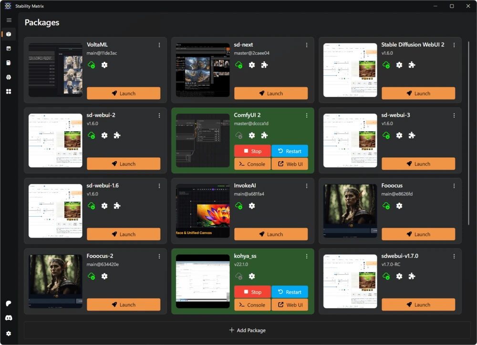
Task: Click the settings gear on the Fooocus-2 card
Action: pos(104,276)
